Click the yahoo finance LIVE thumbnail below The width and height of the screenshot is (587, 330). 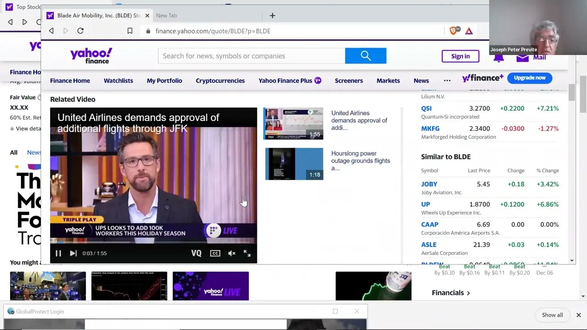210,286
